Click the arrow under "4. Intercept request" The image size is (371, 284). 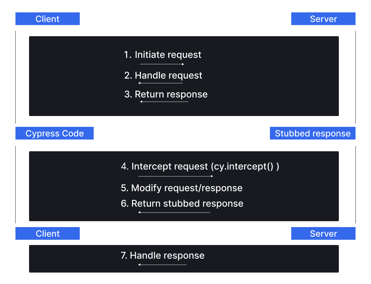click(176, 176)
